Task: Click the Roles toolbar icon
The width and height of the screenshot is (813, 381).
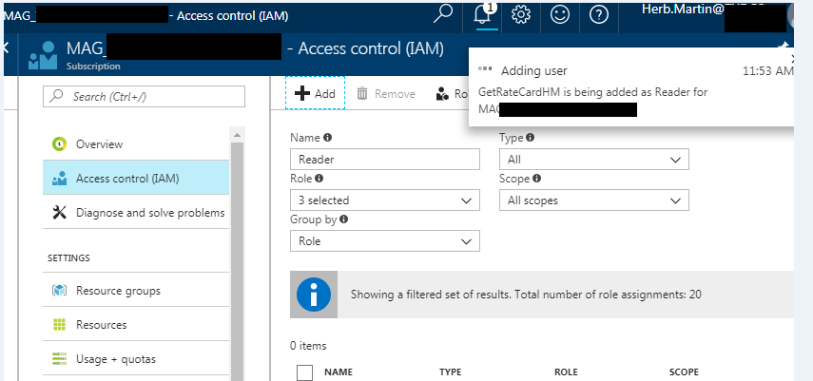Action: tap(442, 94)
